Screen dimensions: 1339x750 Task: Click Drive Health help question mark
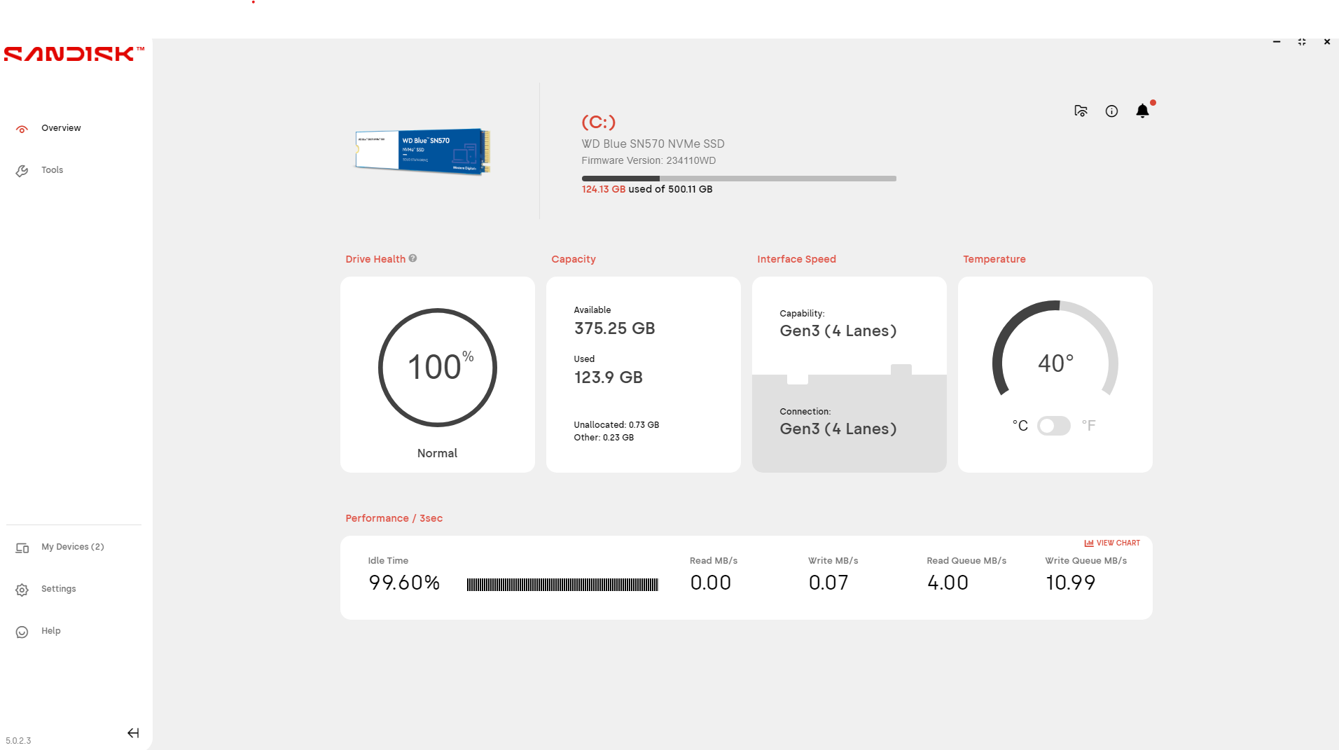(412, 258)
